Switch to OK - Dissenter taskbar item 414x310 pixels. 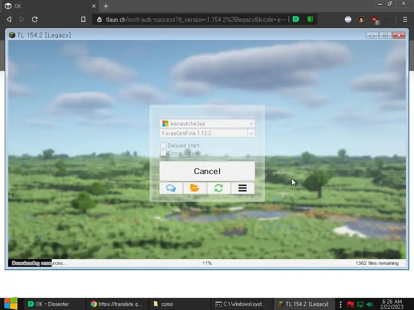55,304
